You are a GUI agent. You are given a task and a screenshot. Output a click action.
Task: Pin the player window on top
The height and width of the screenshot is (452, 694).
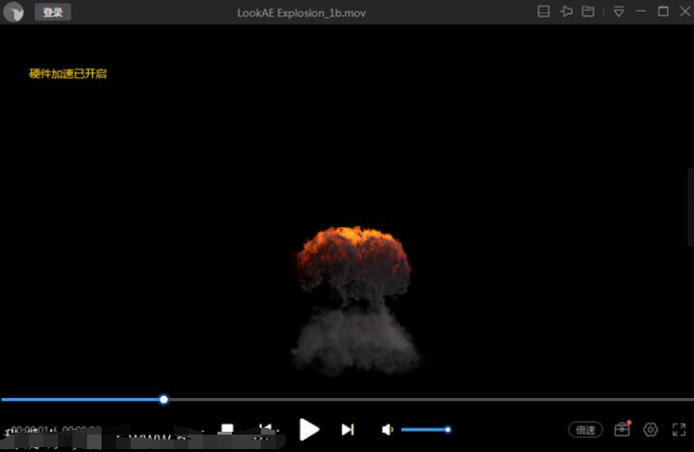point(566,12)
